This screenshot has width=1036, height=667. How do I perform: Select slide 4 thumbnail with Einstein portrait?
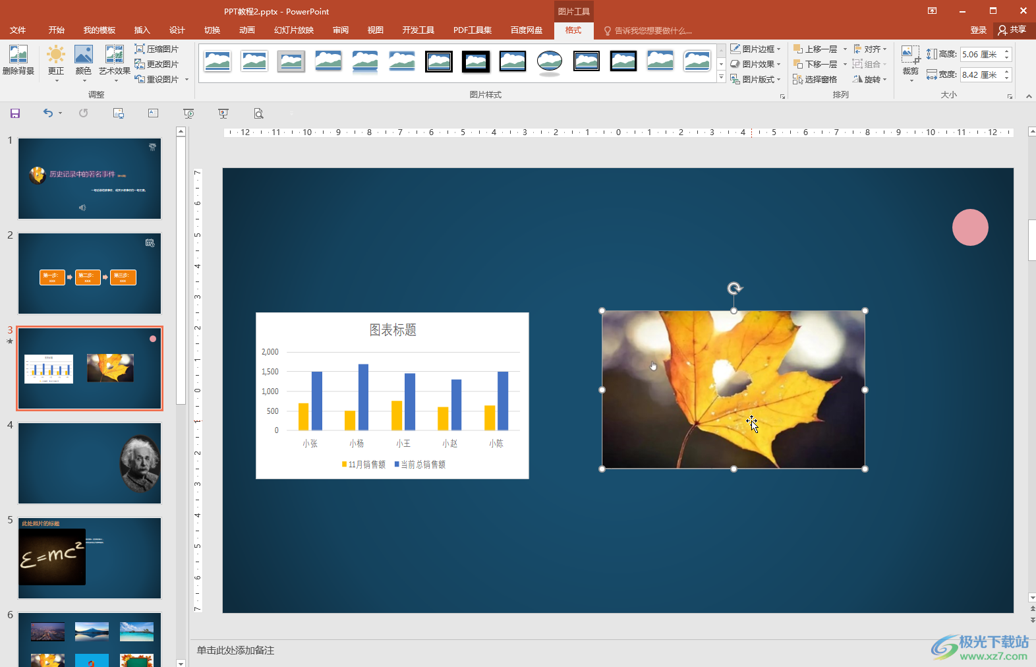coord(90,463)
